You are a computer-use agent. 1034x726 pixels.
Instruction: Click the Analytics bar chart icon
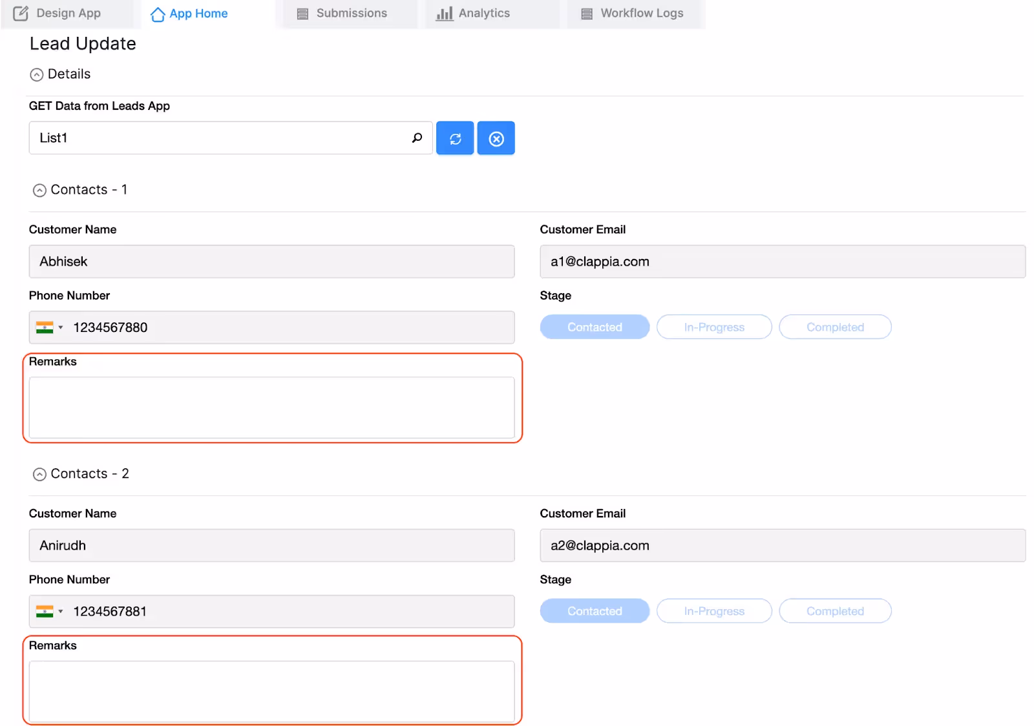pos(445,14)
